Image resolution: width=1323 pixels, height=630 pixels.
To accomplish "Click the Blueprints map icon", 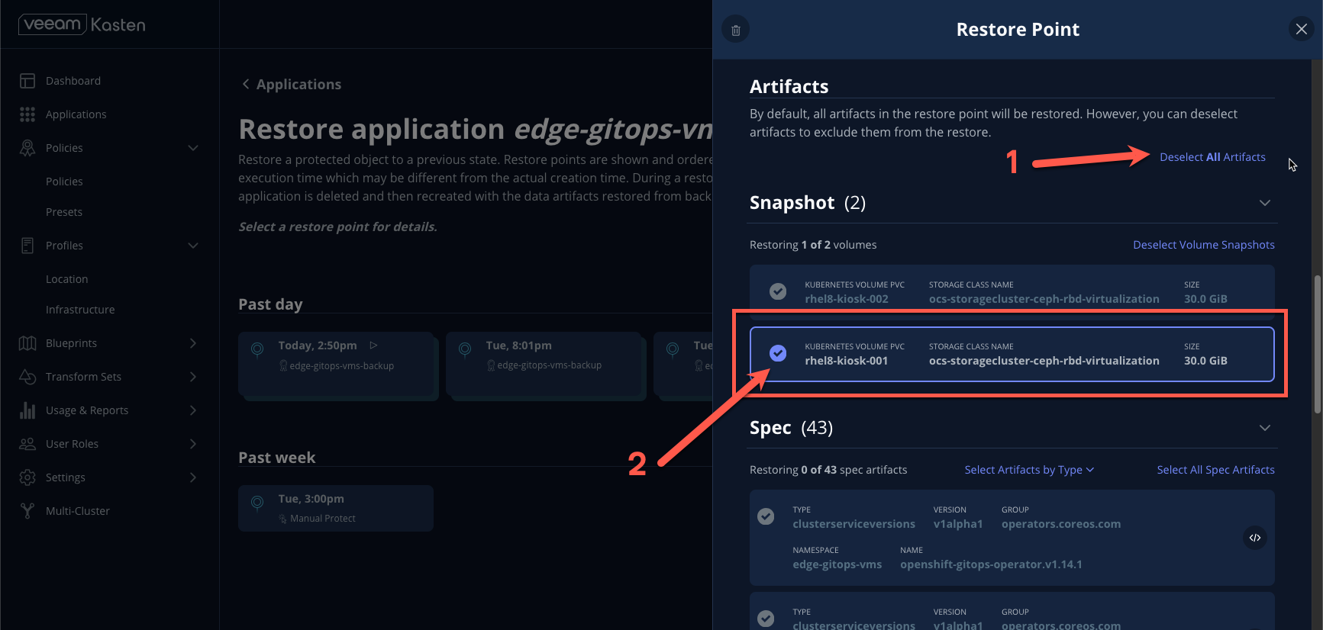I will pyautogui.click(x=27, y=343).
